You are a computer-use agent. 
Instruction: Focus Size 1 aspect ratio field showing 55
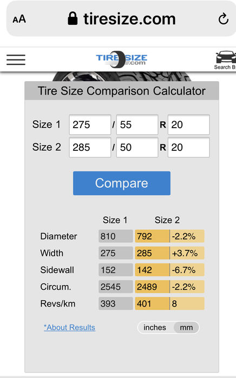tap(137, 124)
